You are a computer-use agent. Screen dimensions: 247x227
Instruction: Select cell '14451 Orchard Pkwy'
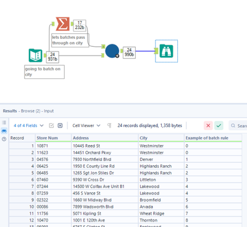105,152
